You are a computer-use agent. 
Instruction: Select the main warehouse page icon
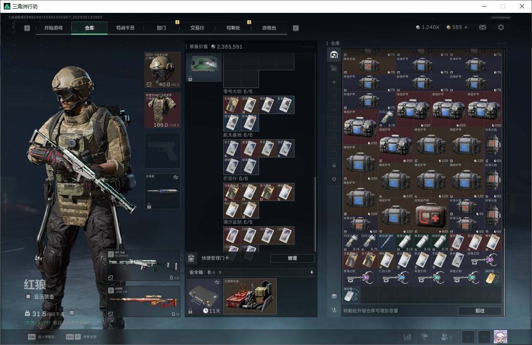click(334, 55)
